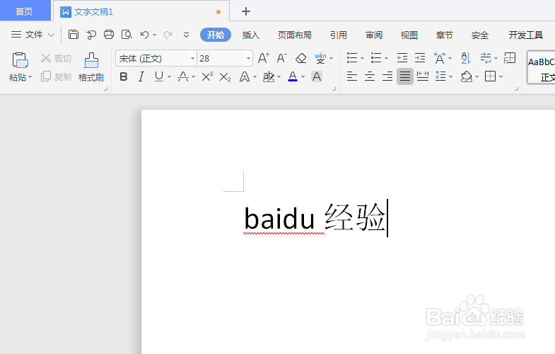
Task: Select the AaBbC 正文 style thumbnail
Action: coord(542,68)
